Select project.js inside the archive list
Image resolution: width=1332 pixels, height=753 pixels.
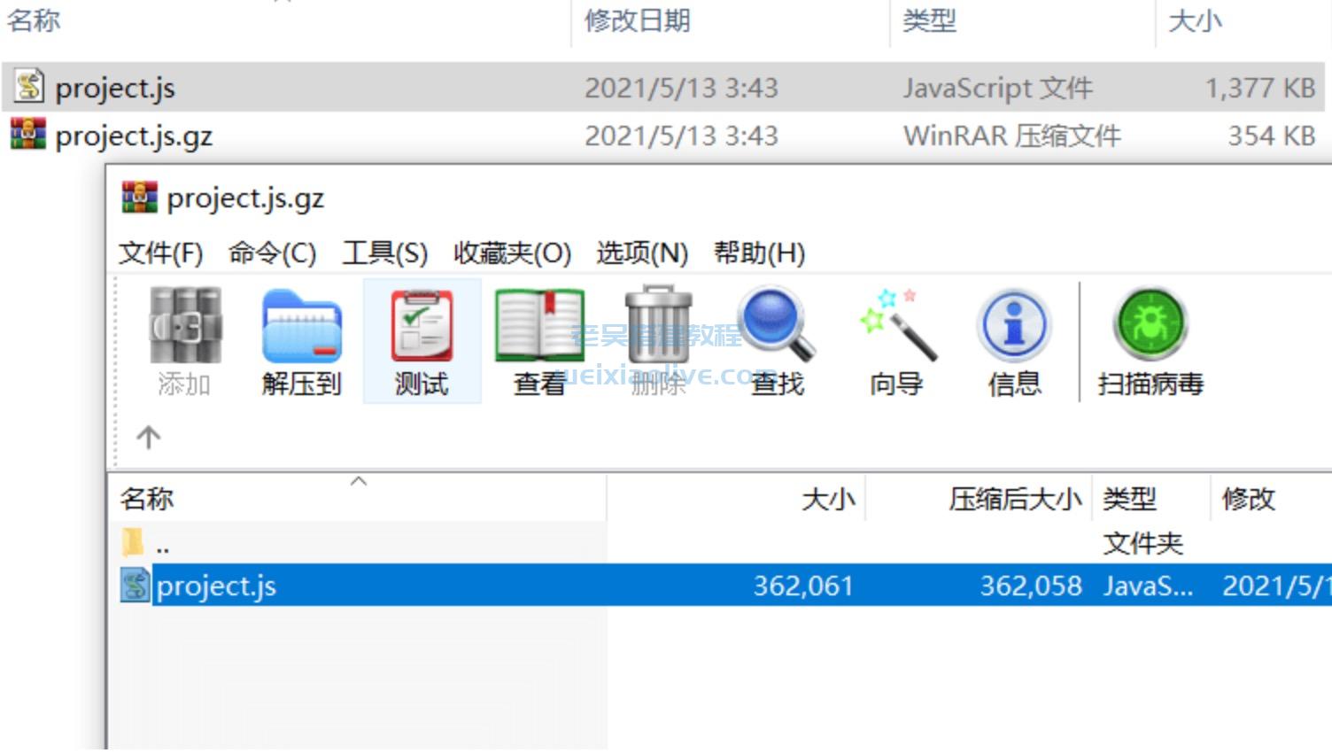click(216, 586)
